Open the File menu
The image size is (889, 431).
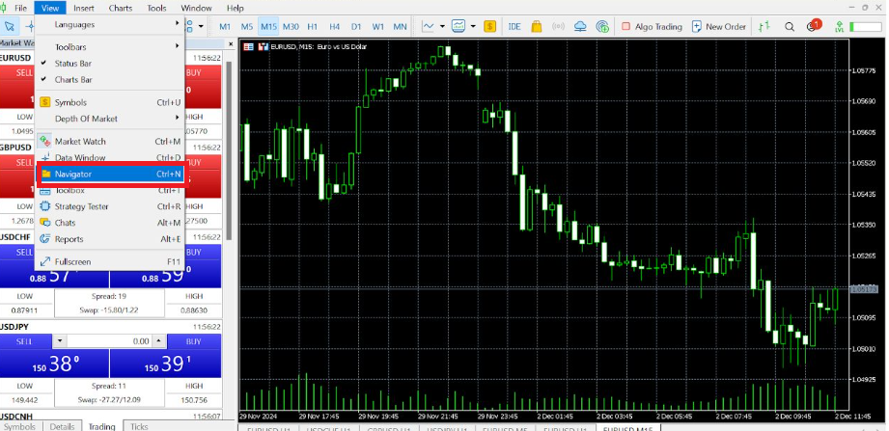(x=20, y=8)
